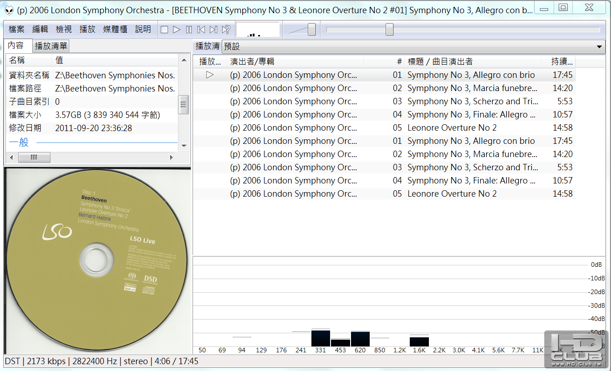Open the 說明 menu
This screenshot has height=371, width=611.
coord(143,29)
